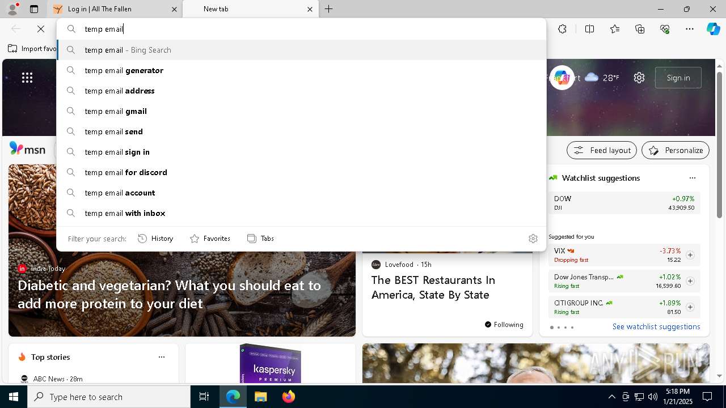Switch to 'Log in | All The Fallen' tab
726x408 pixels.
tap(115, 9)
